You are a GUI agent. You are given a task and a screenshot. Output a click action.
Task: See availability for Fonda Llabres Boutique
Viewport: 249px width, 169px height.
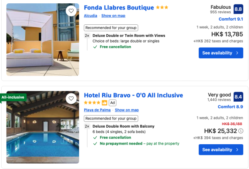coord(221,53)
